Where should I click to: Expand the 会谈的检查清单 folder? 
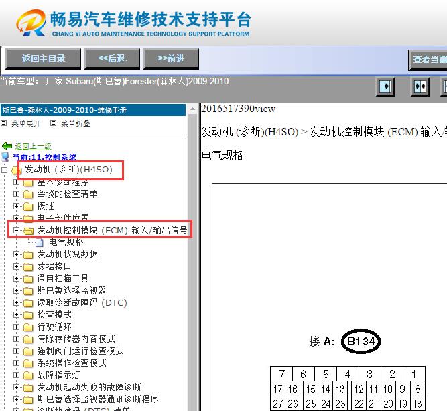tap(17, 194)
